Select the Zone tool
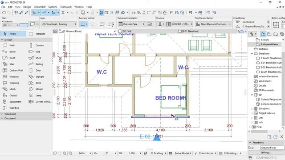 click(x=35, y=83)
